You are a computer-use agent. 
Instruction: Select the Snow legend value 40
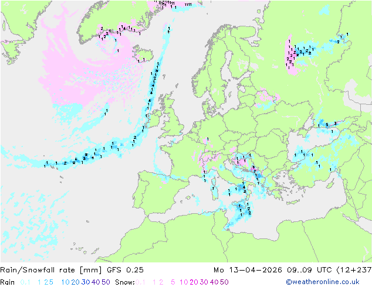[214, 282]
